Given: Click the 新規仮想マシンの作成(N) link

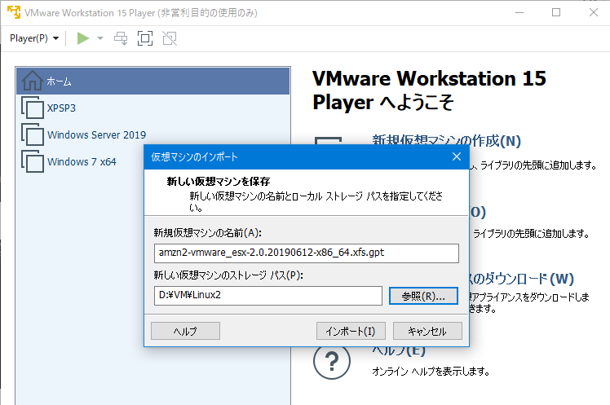Looking at the screenshot, I should pyautogui.click(x=446, y=139).
